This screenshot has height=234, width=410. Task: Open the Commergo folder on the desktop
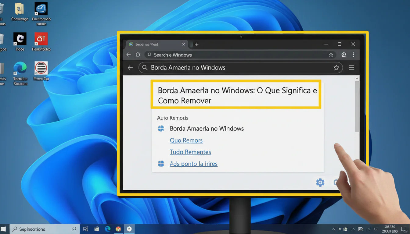tap(20, 10)
